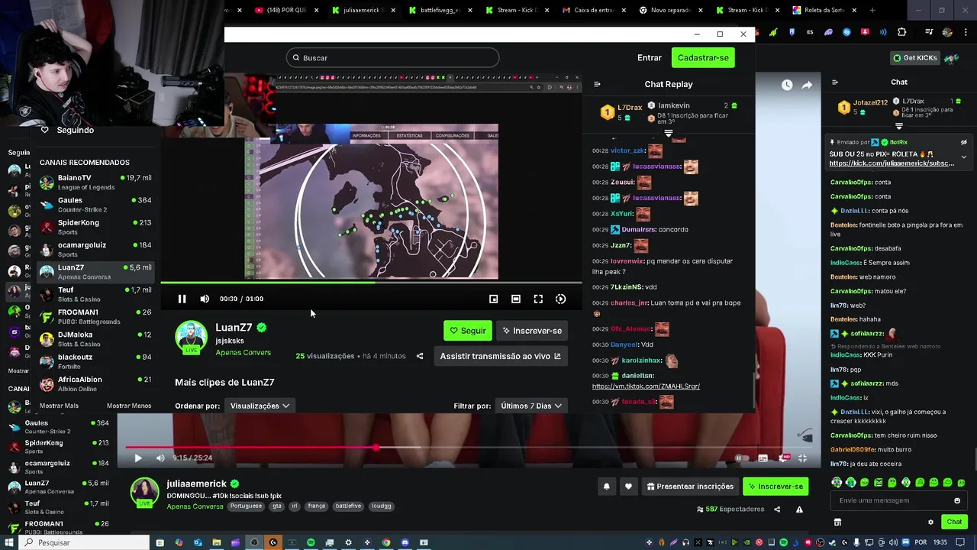The image size is (977, 550).
Task: Open AfricaAlbion recommended channel
Action: coord(95,383)
